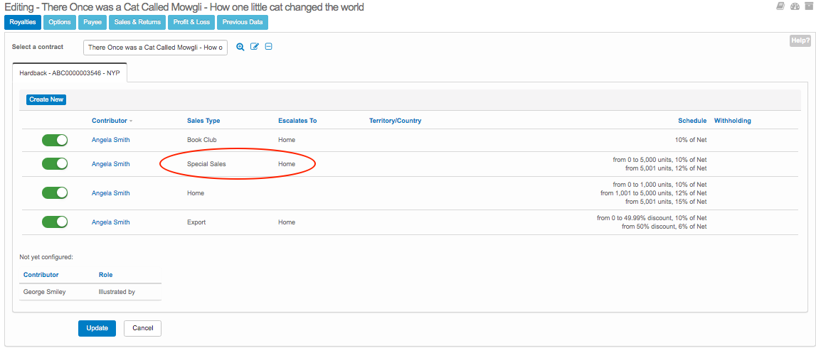Go to the Previous Data tab
The height and width of the screenshot is (348, 816).
tap(242, 22)
